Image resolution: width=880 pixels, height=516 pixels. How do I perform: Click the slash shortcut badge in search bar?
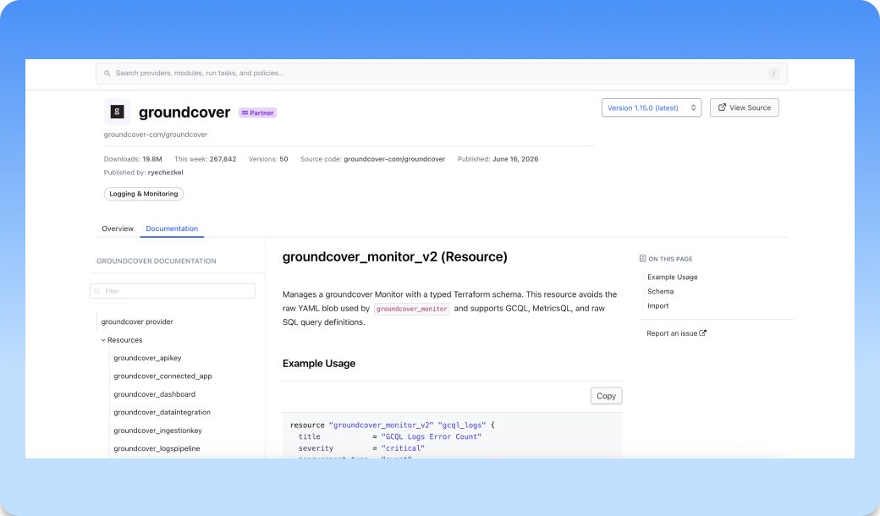coord(773,74)
